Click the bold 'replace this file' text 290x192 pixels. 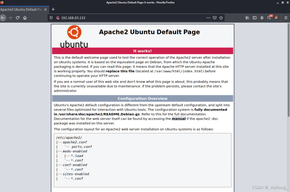(x=120, y=71)
